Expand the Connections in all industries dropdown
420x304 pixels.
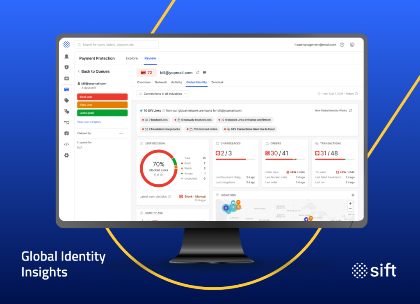pos(162,94)
